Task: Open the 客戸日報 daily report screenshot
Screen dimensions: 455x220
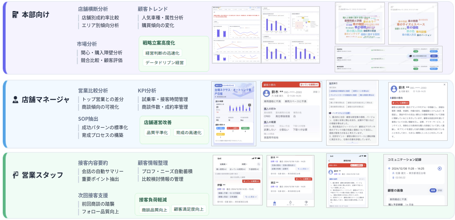Action: [234, 114]
